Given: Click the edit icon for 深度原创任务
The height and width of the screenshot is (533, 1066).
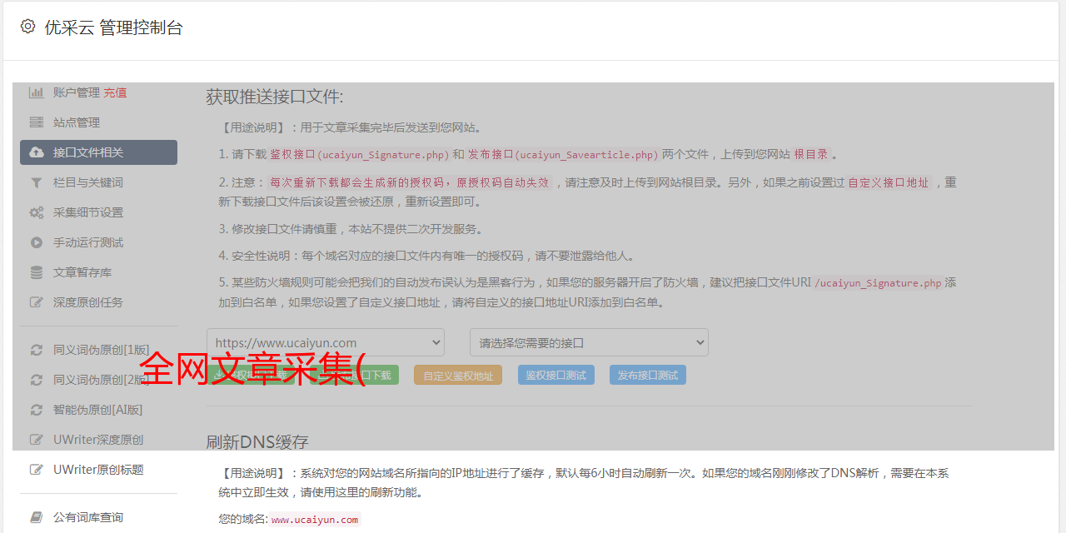Looking at the screenshot, I should pyautogui.click(x=37, y=302).
